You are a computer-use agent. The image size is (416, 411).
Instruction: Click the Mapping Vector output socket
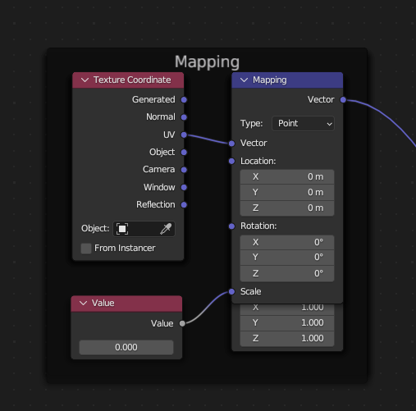(343, 100)
